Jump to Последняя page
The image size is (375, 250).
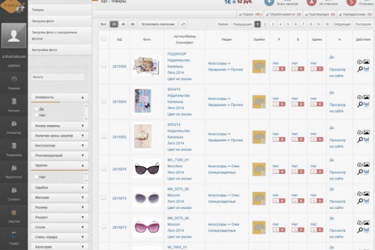363,24
